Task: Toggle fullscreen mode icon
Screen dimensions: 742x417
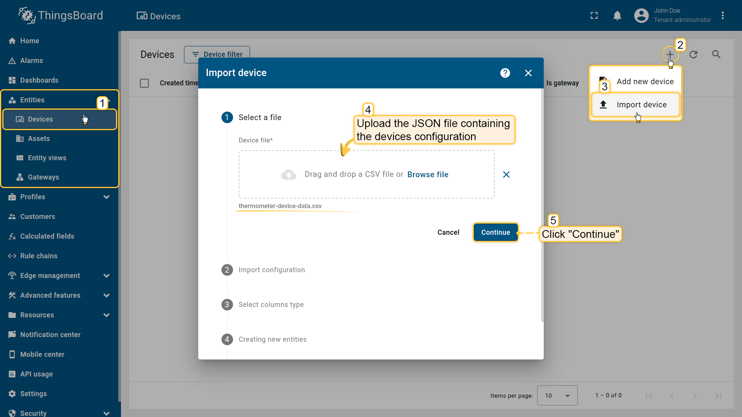Action: coord(594,16)
